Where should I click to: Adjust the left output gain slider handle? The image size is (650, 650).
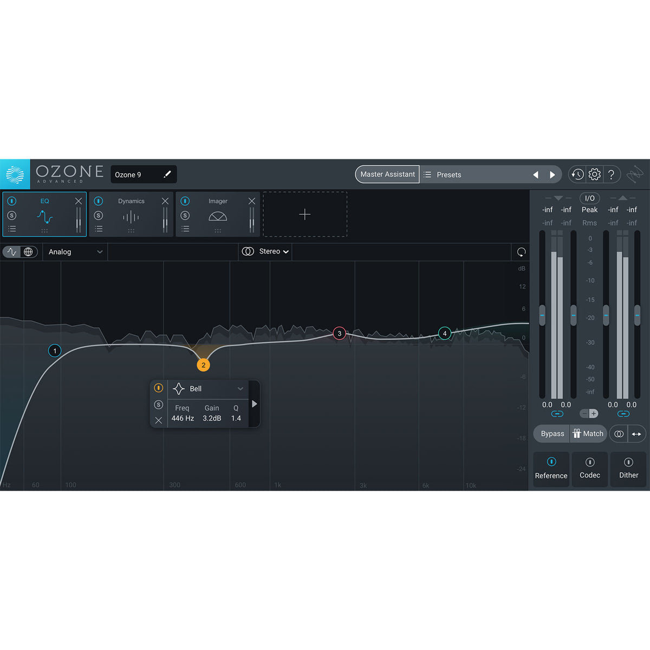(606, 315)
